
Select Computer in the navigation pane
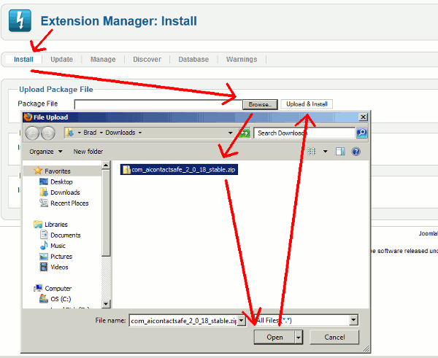coord(58,289)
